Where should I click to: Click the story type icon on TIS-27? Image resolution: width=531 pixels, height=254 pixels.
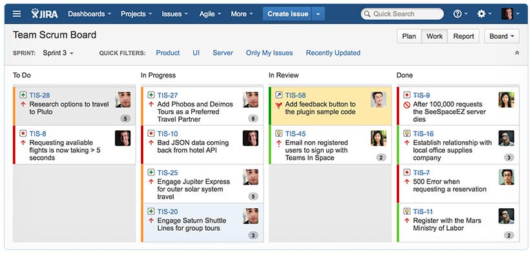[151, 95]
